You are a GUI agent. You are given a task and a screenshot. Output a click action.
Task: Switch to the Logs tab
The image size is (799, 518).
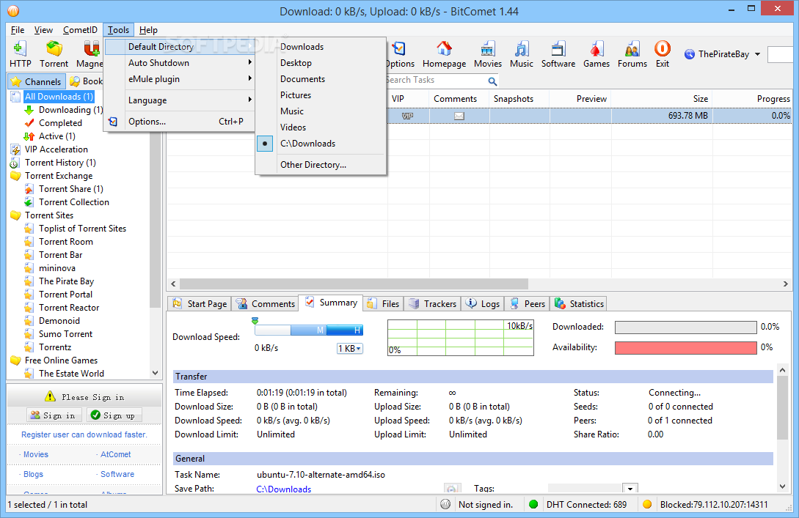483,304
